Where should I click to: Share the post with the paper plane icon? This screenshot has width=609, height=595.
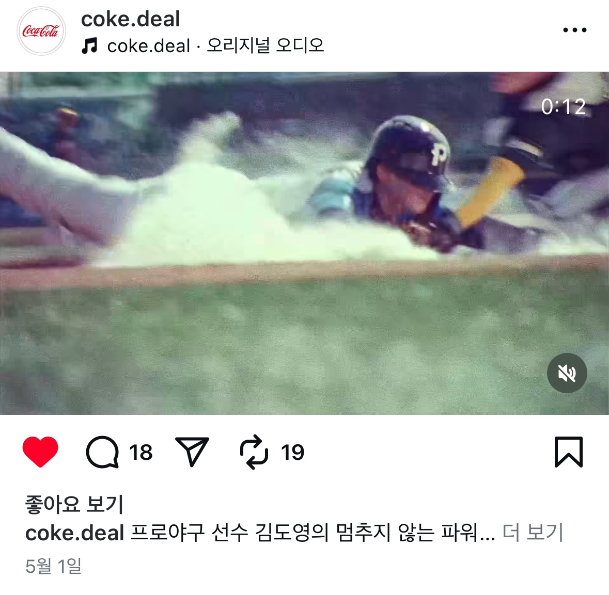[x=192, y=452]
